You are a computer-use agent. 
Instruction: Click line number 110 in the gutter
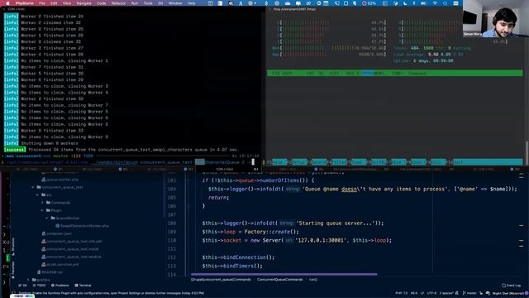click(x=172, y=241)
